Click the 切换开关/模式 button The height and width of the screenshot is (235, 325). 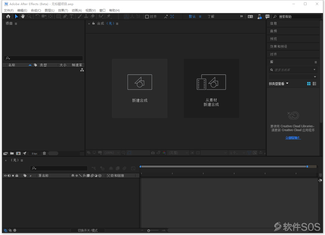click(x=88, y=230)
